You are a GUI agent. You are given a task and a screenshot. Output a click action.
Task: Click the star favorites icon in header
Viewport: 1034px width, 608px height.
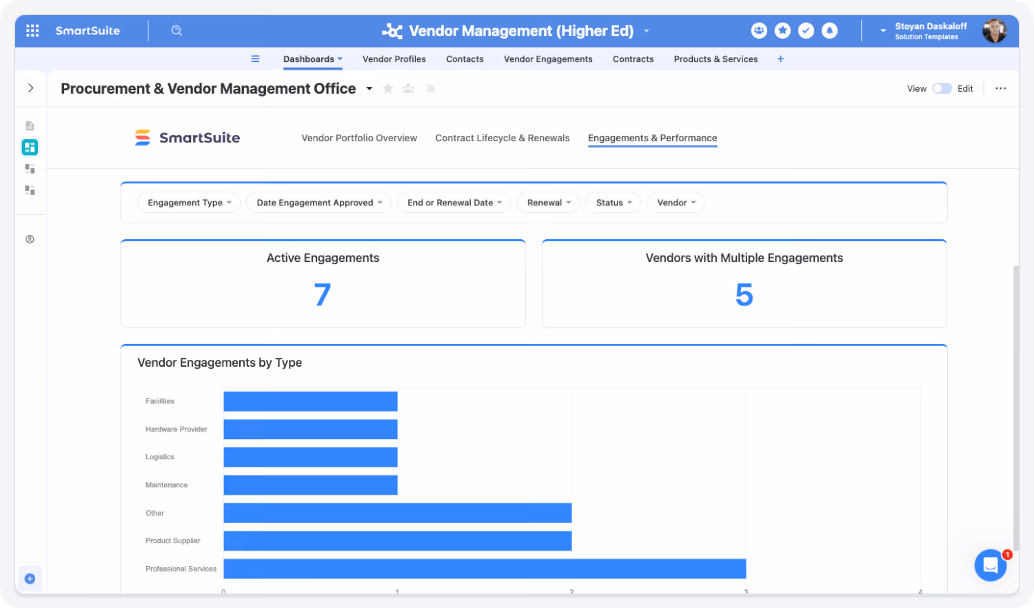coord(782,30)
